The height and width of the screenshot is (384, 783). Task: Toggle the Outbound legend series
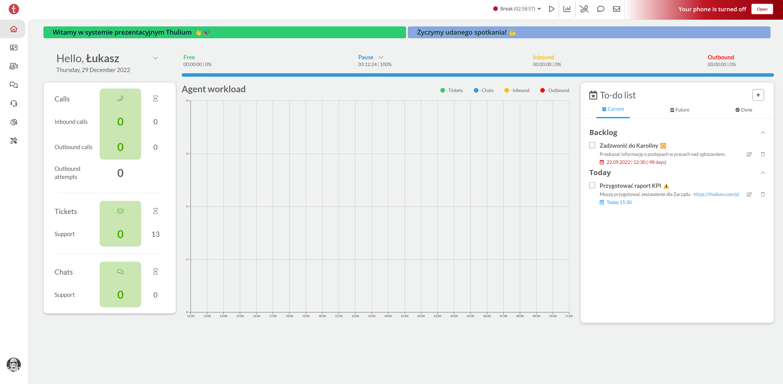click(554, 90)
